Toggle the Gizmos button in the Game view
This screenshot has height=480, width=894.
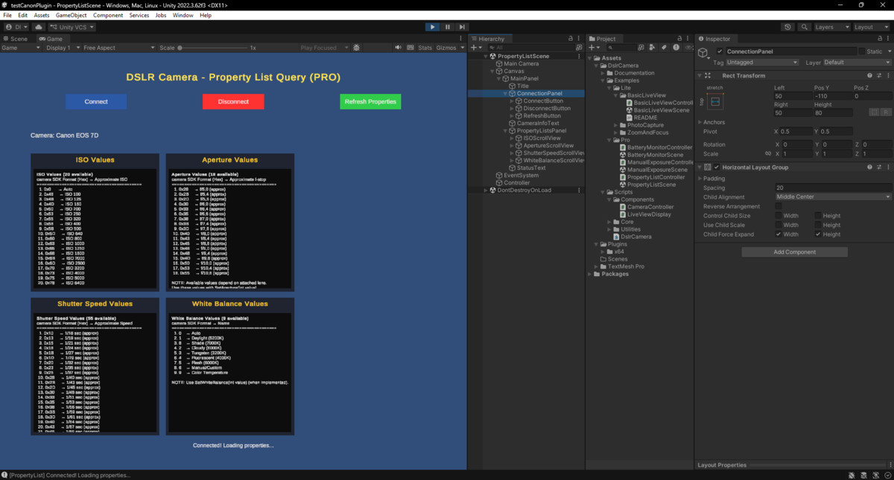click(x=446, y=48)
